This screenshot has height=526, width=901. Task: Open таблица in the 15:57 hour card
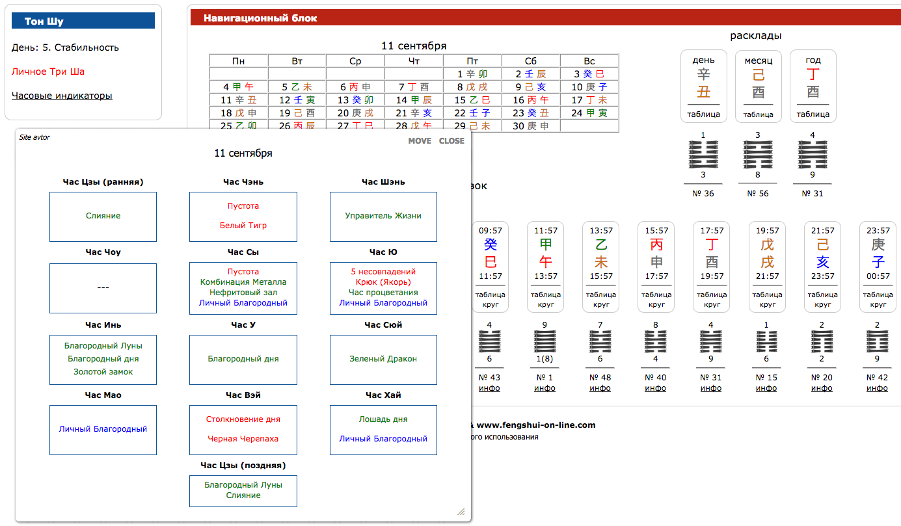(656, 295)
